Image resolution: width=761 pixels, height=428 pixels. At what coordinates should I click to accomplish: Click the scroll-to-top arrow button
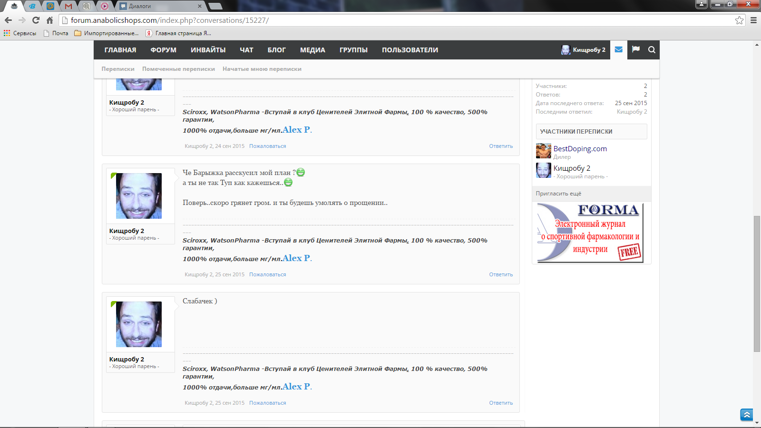(746, 415)
